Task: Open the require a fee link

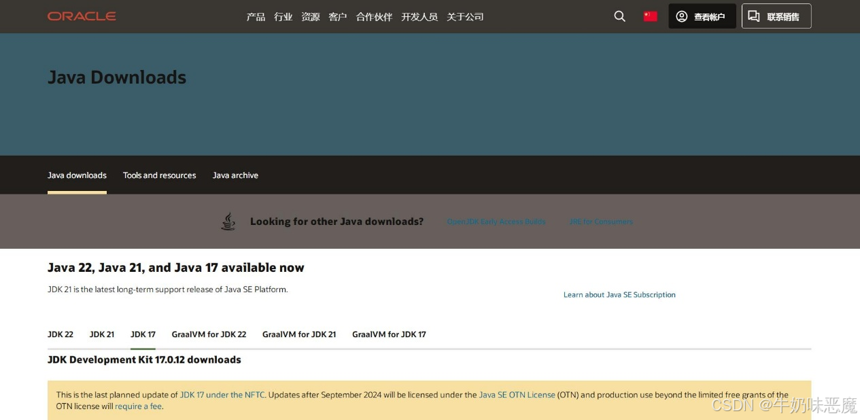Action: pyautogui.click(x=138, y=406)
